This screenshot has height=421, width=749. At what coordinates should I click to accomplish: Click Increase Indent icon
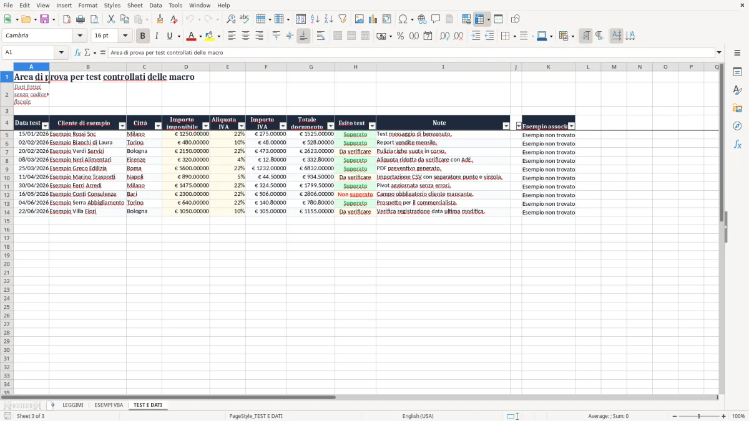click(476, 36)
